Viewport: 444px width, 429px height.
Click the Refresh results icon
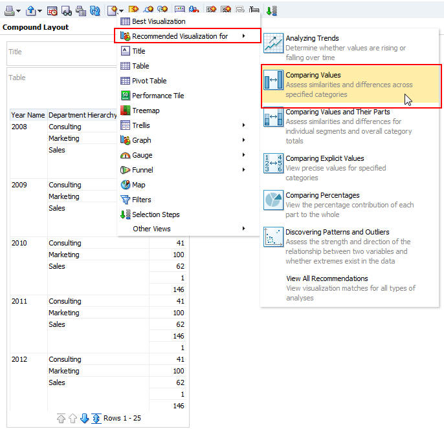click(95, 10)
